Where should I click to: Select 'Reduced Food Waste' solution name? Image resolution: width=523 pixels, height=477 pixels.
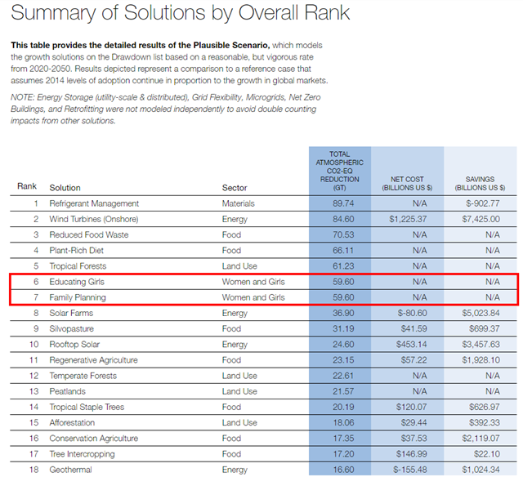89,234
